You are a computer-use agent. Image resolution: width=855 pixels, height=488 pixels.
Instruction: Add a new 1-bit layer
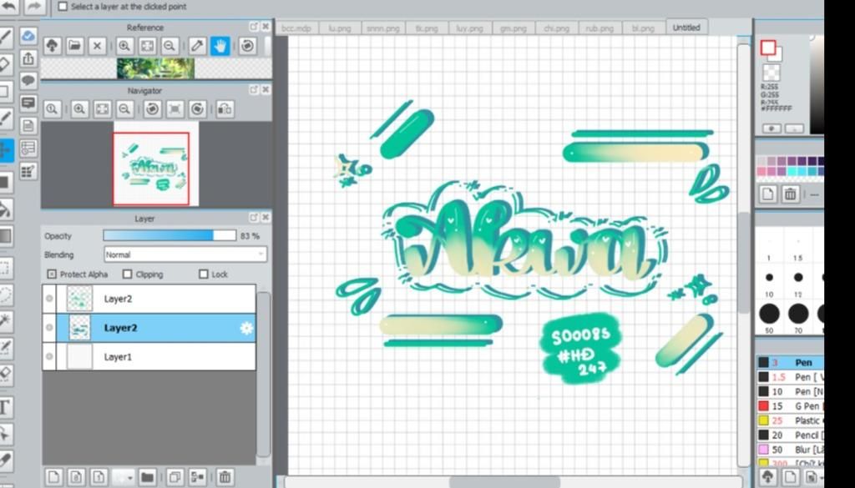(99, 478)
